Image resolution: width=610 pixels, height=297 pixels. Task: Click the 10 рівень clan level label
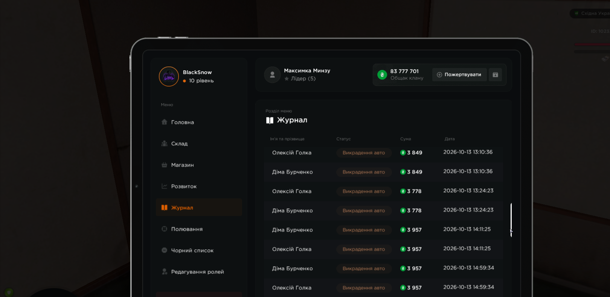click(201, 81)
